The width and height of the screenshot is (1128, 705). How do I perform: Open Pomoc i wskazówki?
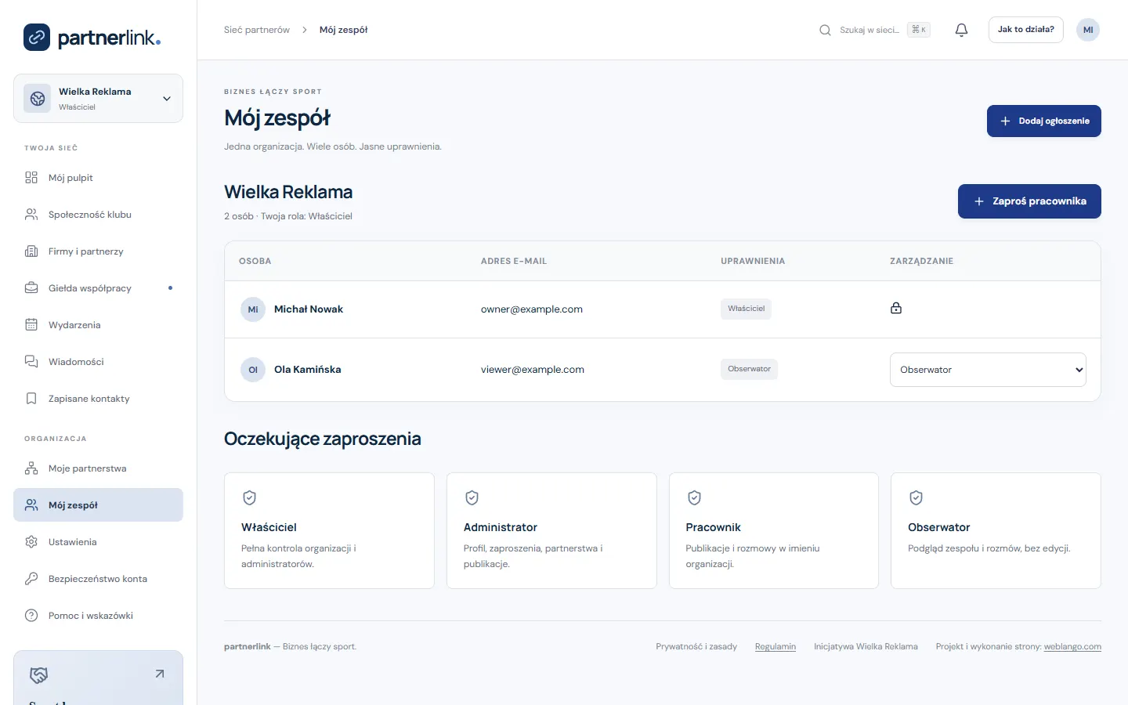98,616
